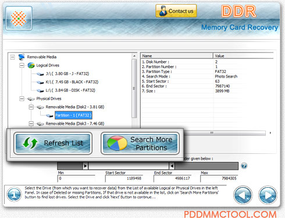Collapse Removable Media Disk3 node
Screen dimensions: 285x218
[x=31, y=124]
